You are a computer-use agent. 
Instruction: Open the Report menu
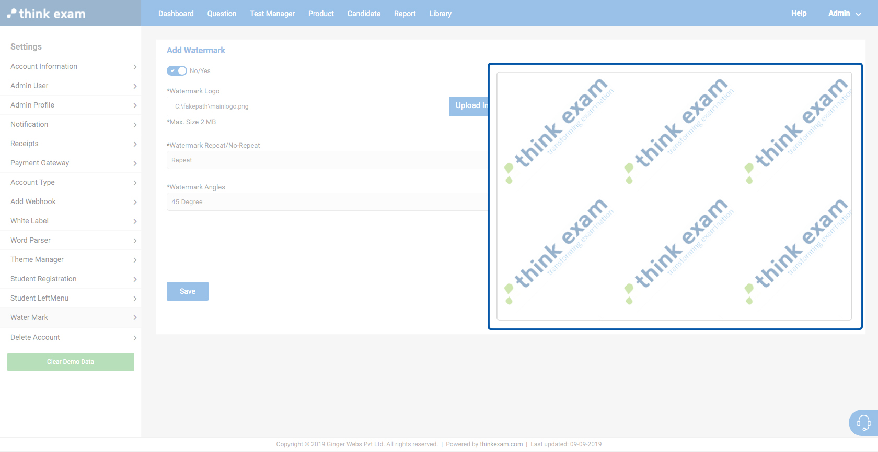pos(405,14)
